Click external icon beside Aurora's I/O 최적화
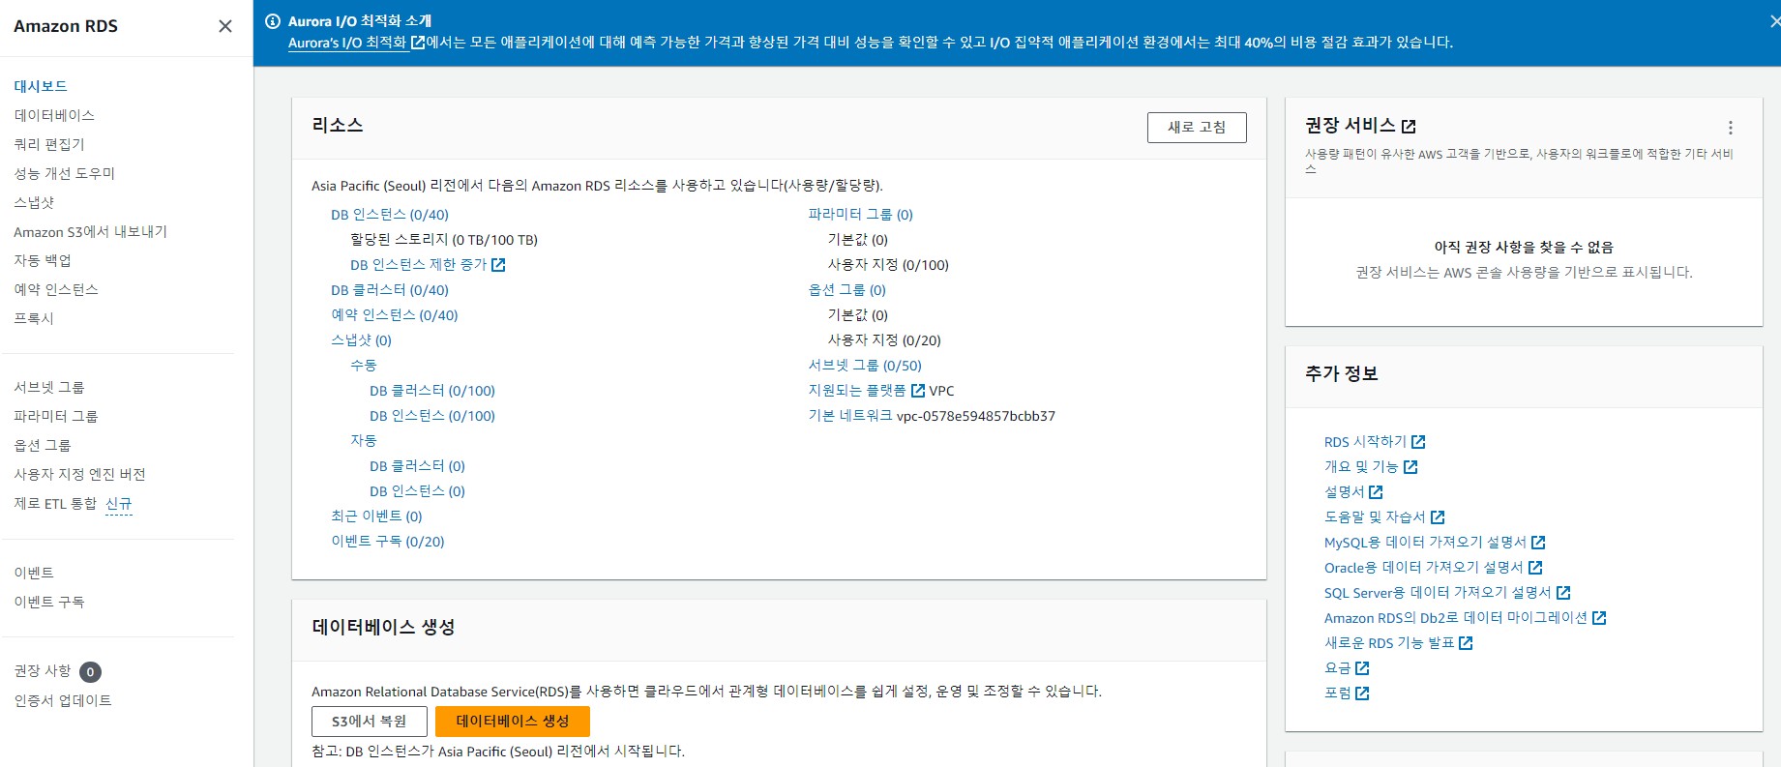Viewport: 1781px width, 767px height. [x=418, y=43]
